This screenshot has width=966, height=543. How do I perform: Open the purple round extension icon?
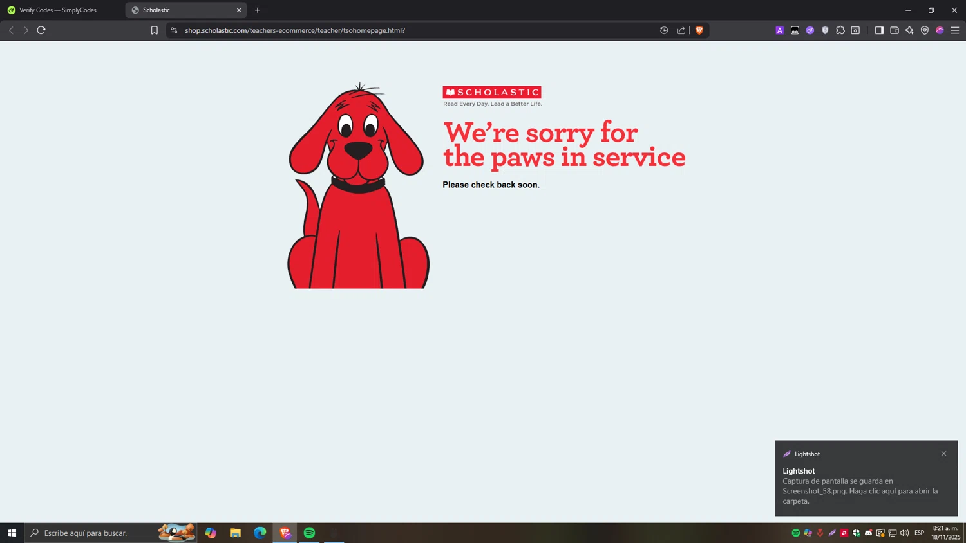point(810,30)
